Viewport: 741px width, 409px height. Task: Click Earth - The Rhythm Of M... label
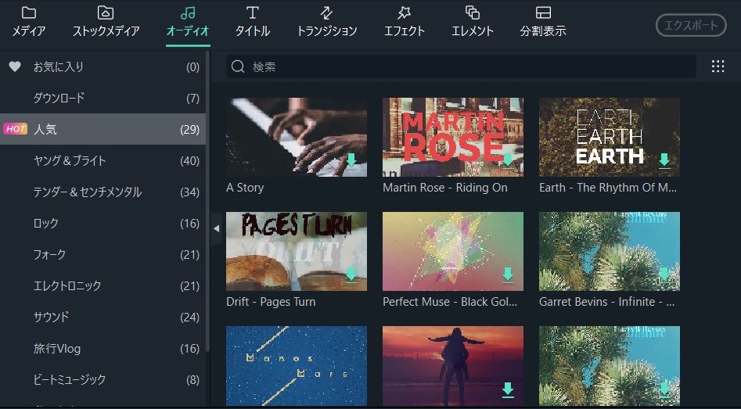tap(608, 188)
